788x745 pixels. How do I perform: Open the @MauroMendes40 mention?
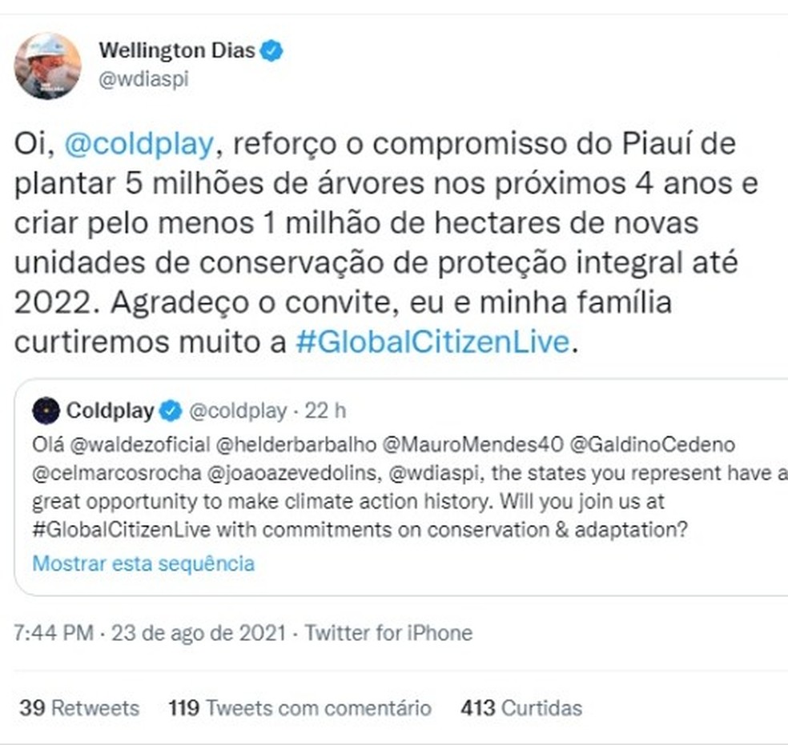pos(473,445)
